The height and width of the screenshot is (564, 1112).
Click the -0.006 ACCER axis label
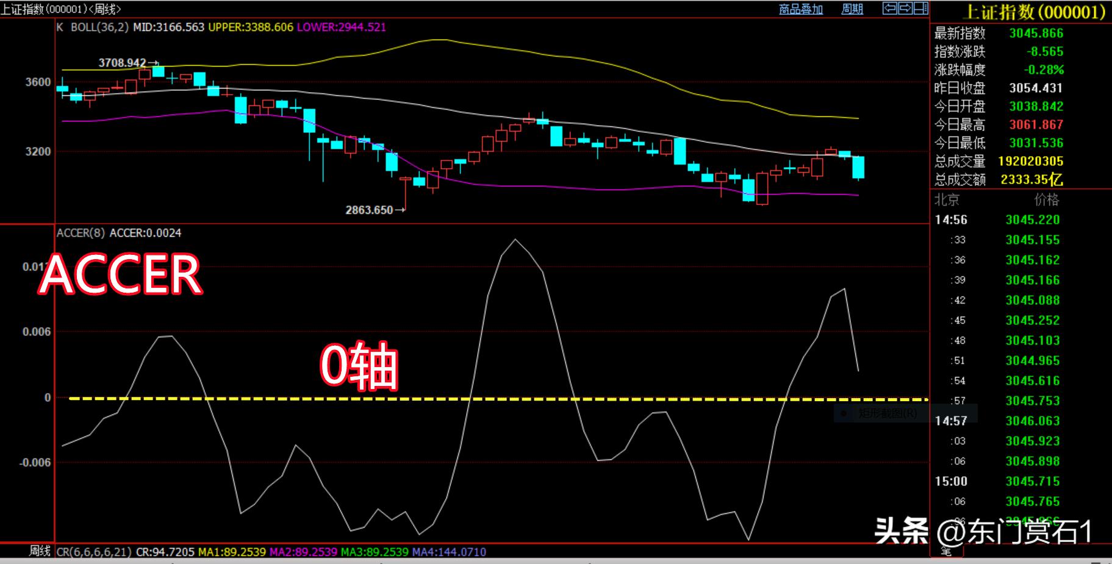pyautogui.click(x=35, y=463)
